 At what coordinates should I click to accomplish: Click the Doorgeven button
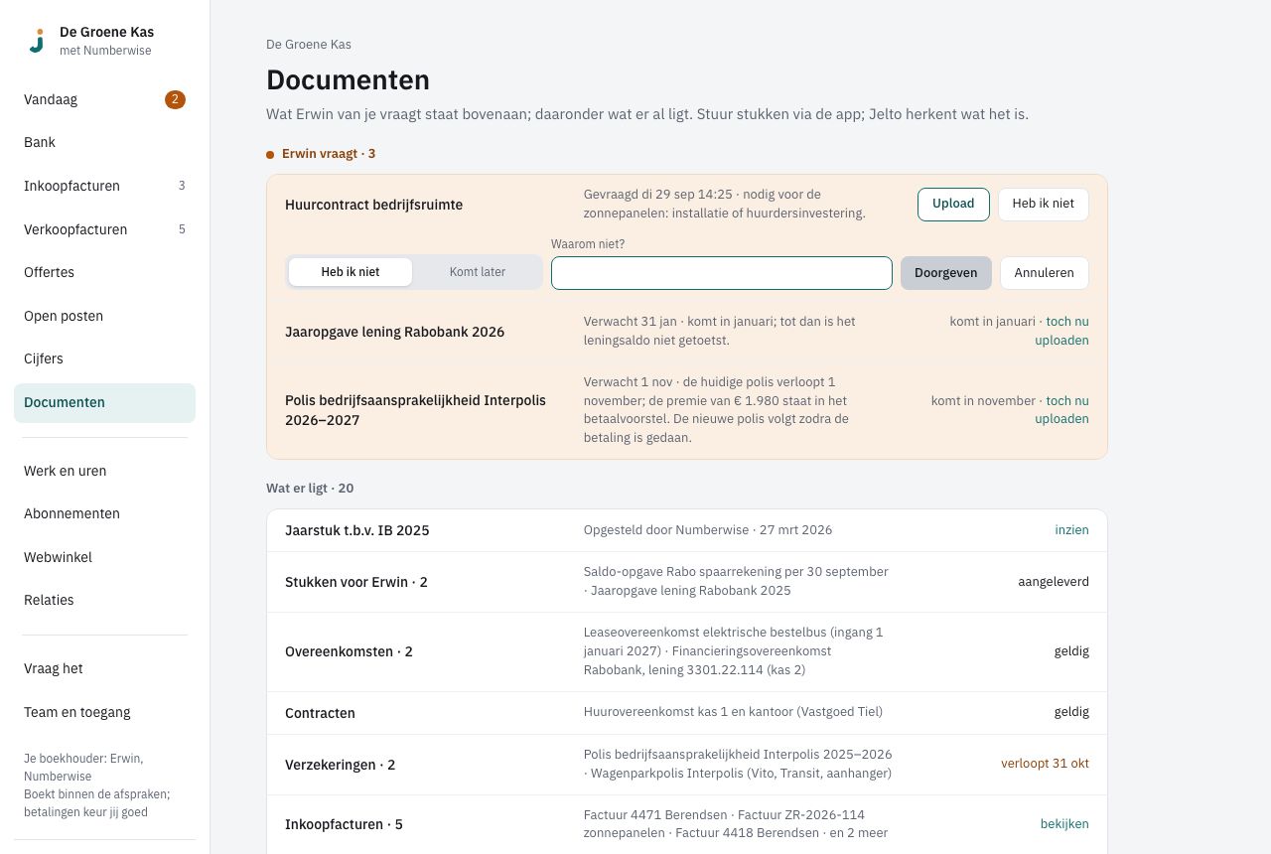945,273
